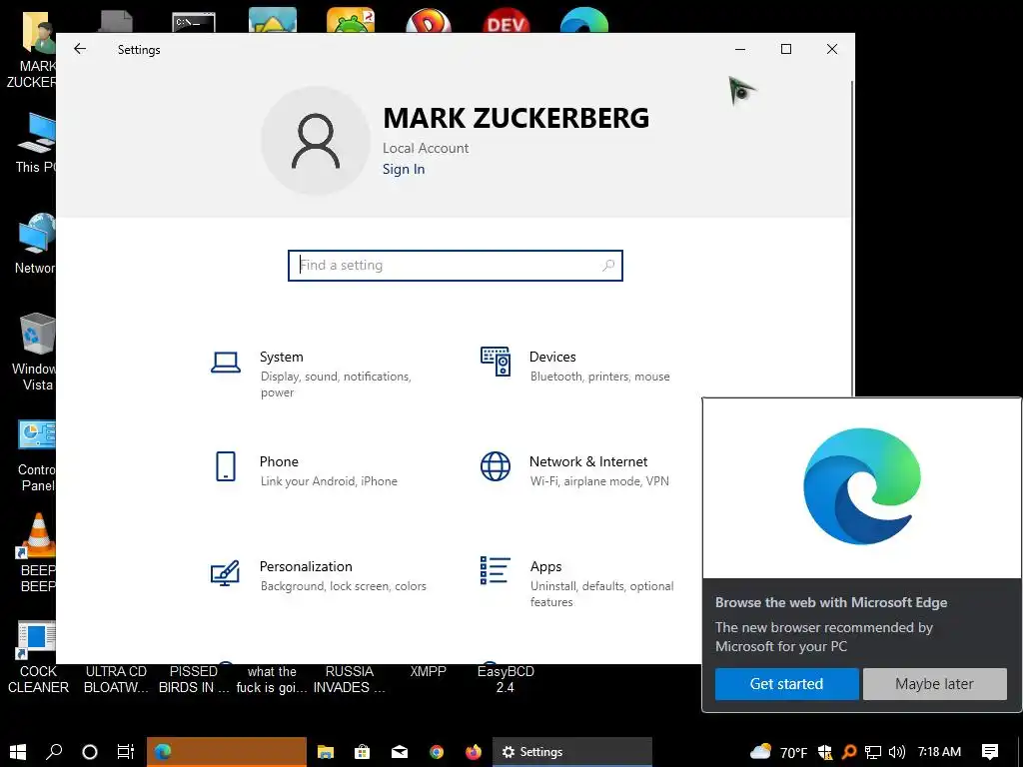
Task: Select the EasyBCD 2.4 desktop label
Action: click(x=506, y=679)
